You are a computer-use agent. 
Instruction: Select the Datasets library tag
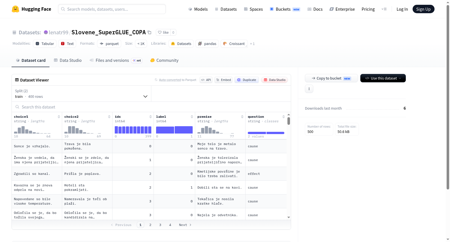coord(181,44)
